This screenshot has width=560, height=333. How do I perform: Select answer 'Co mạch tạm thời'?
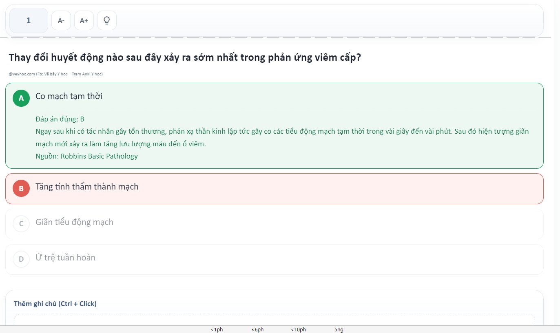click(69, 97)
